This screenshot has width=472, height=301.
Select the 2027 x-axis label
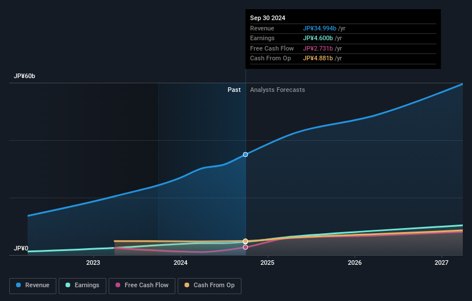click(x=442, y=263)
